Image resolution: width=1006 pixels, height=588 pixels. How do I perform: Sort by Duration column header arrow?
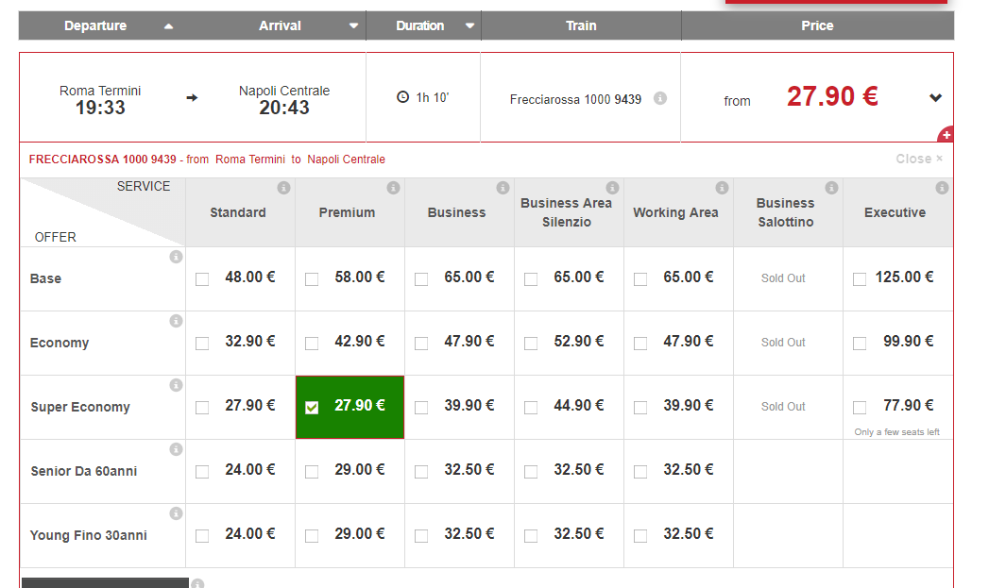pyautogui.click(x=469, y=26)
